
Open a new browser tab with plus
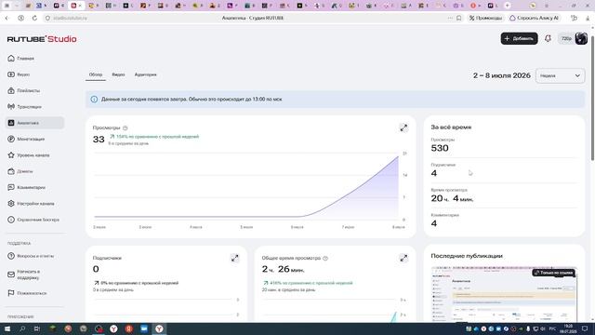coord(507,6)
